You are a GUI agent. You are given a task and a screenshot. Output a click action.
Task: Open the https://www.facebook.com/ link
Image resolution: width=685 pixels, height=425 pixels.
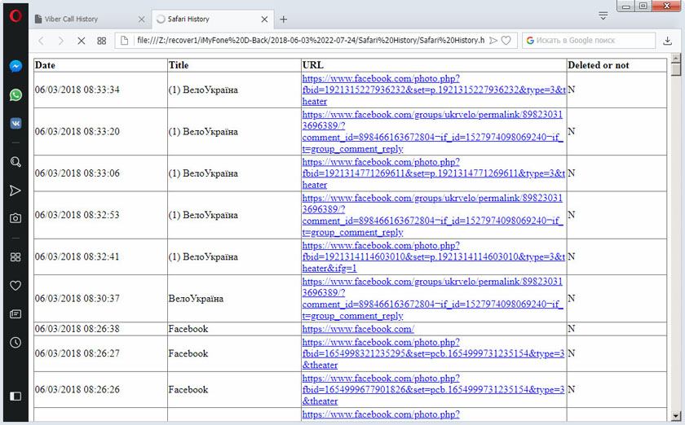358,329
